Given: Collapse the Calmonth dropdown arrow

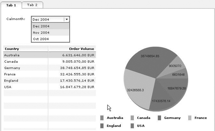Looking at the screenshot, I should point(67,19).
